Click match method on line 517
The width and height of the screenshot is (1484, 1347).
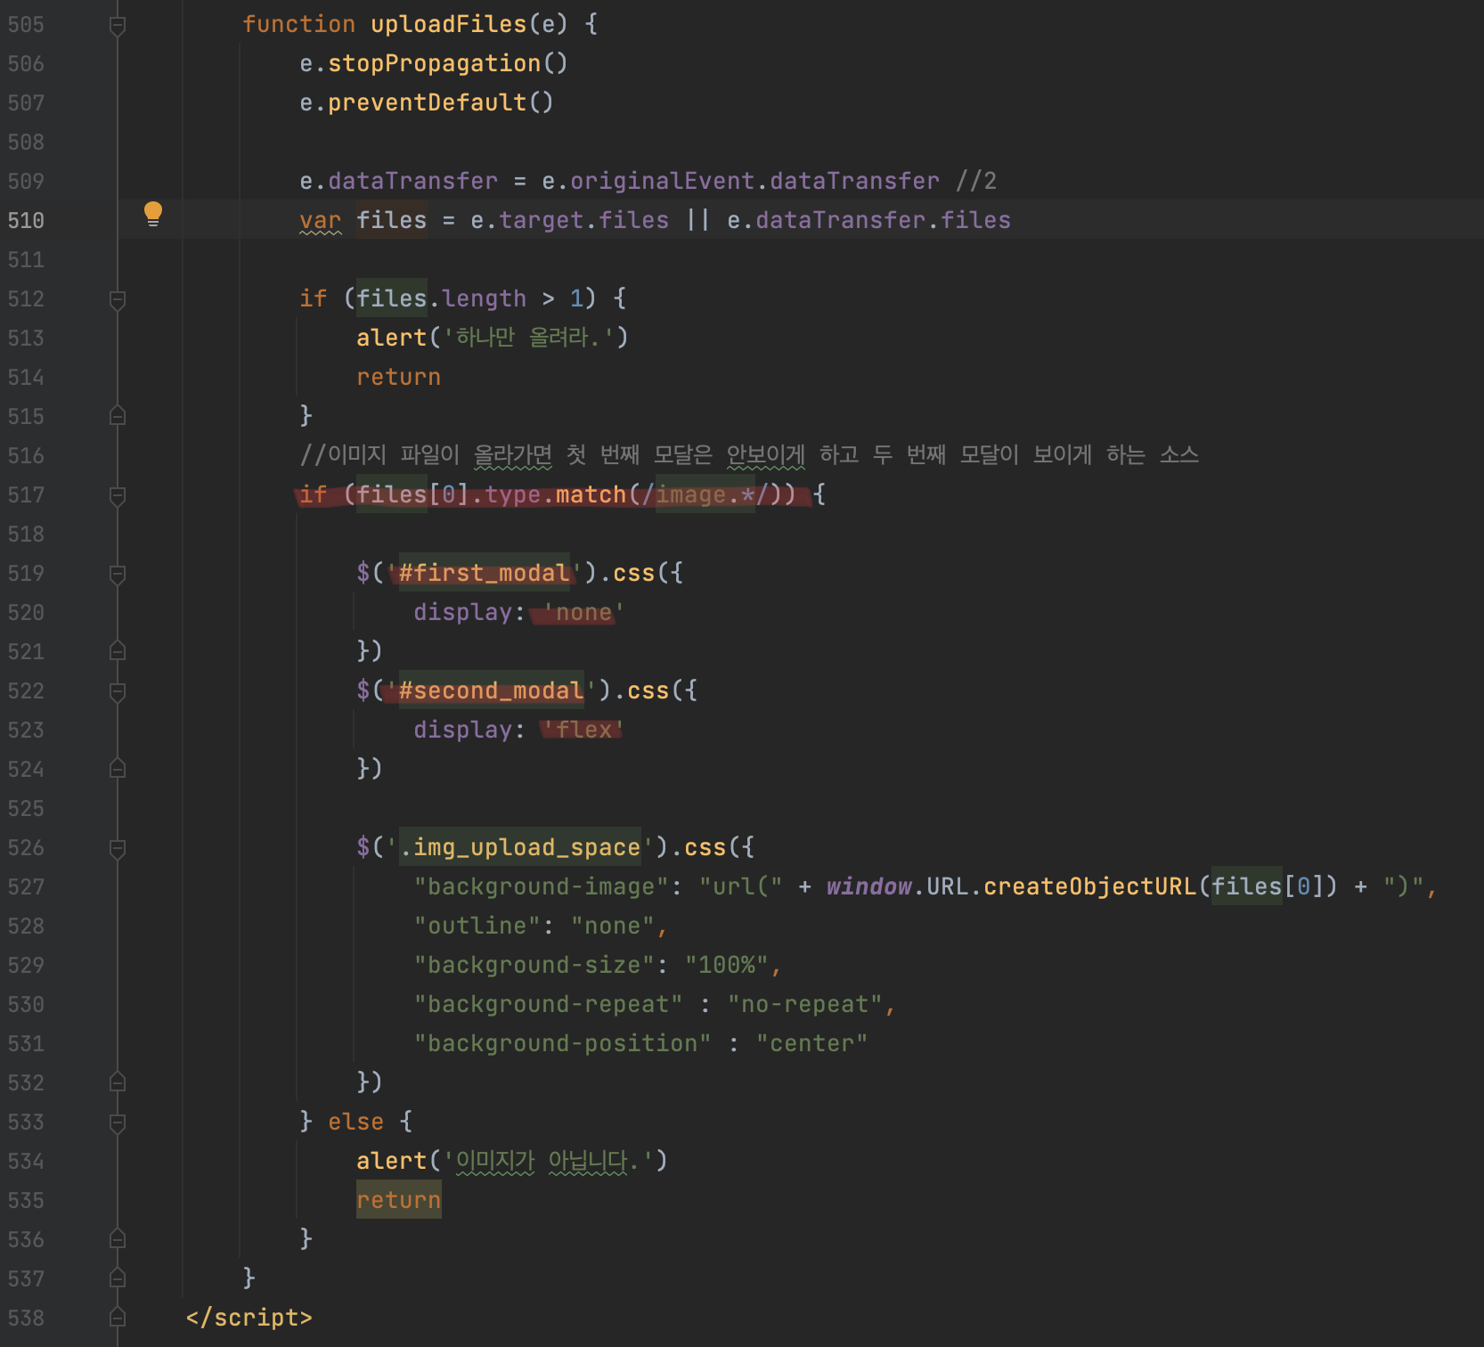click(x=591, y=494)
